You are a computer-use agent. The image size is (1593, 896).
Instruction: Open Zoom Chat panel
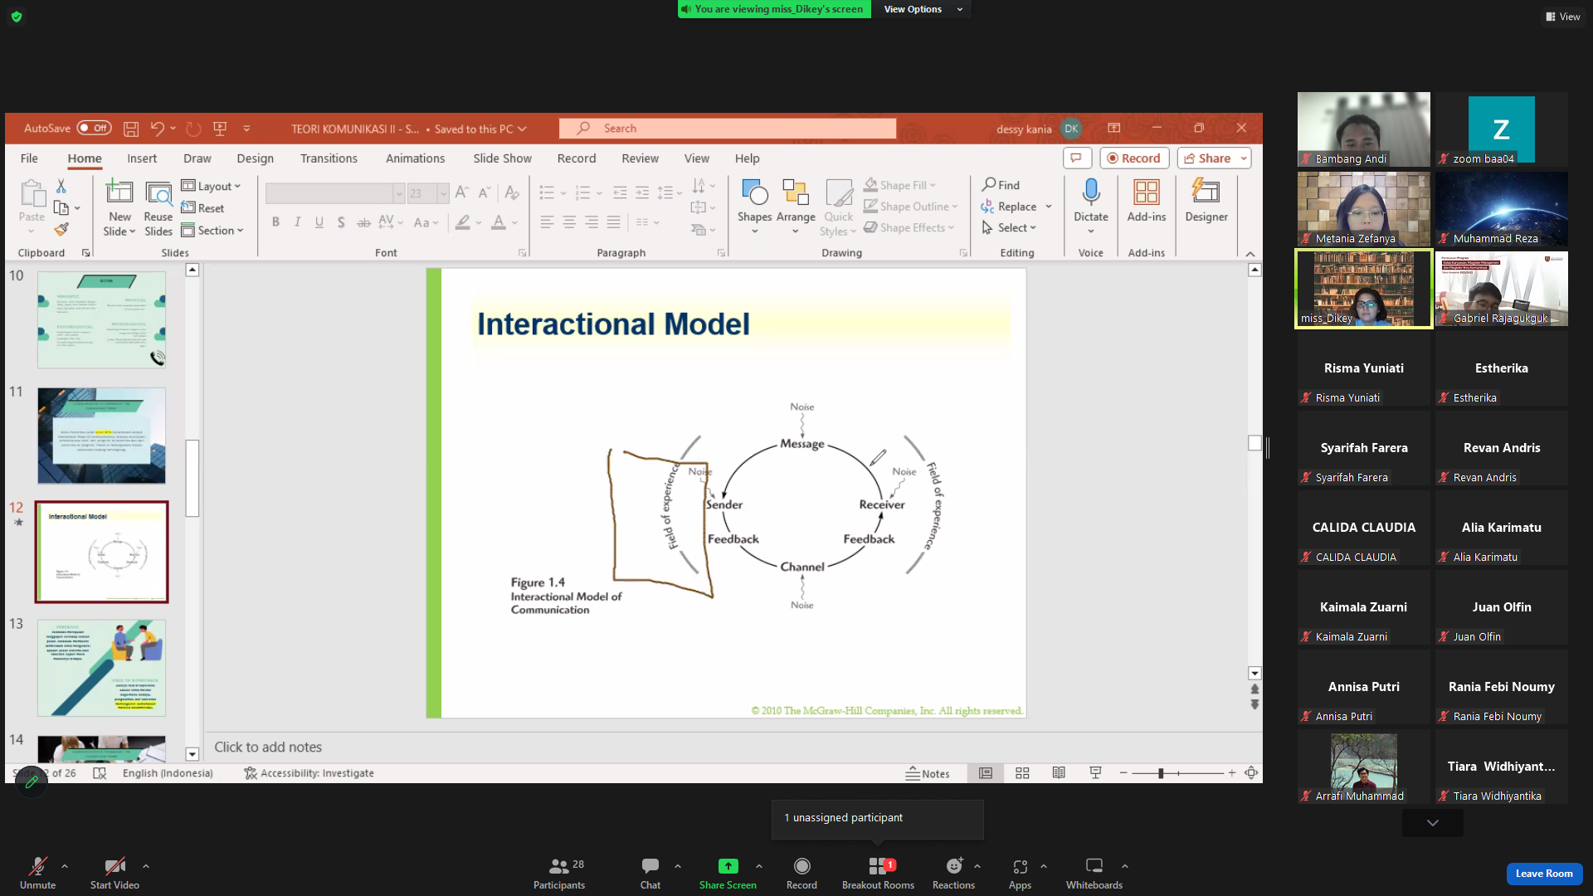tap(650, 874)
